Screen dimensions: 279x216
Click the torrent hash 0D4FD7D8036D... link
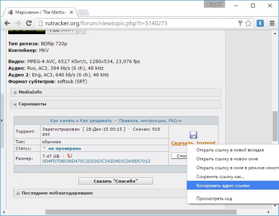coord(96,161)
